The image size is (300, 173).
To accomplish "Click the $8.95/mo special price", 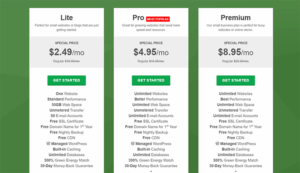I will [235, 52].
